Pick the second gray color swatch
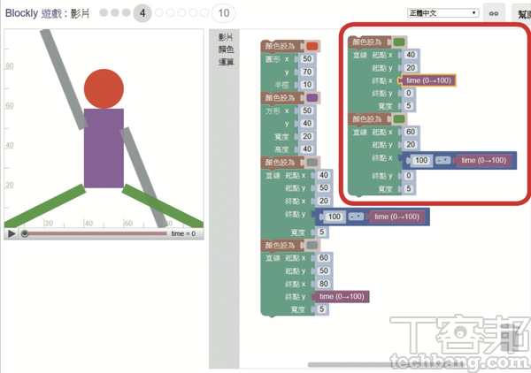 [312, 246]
